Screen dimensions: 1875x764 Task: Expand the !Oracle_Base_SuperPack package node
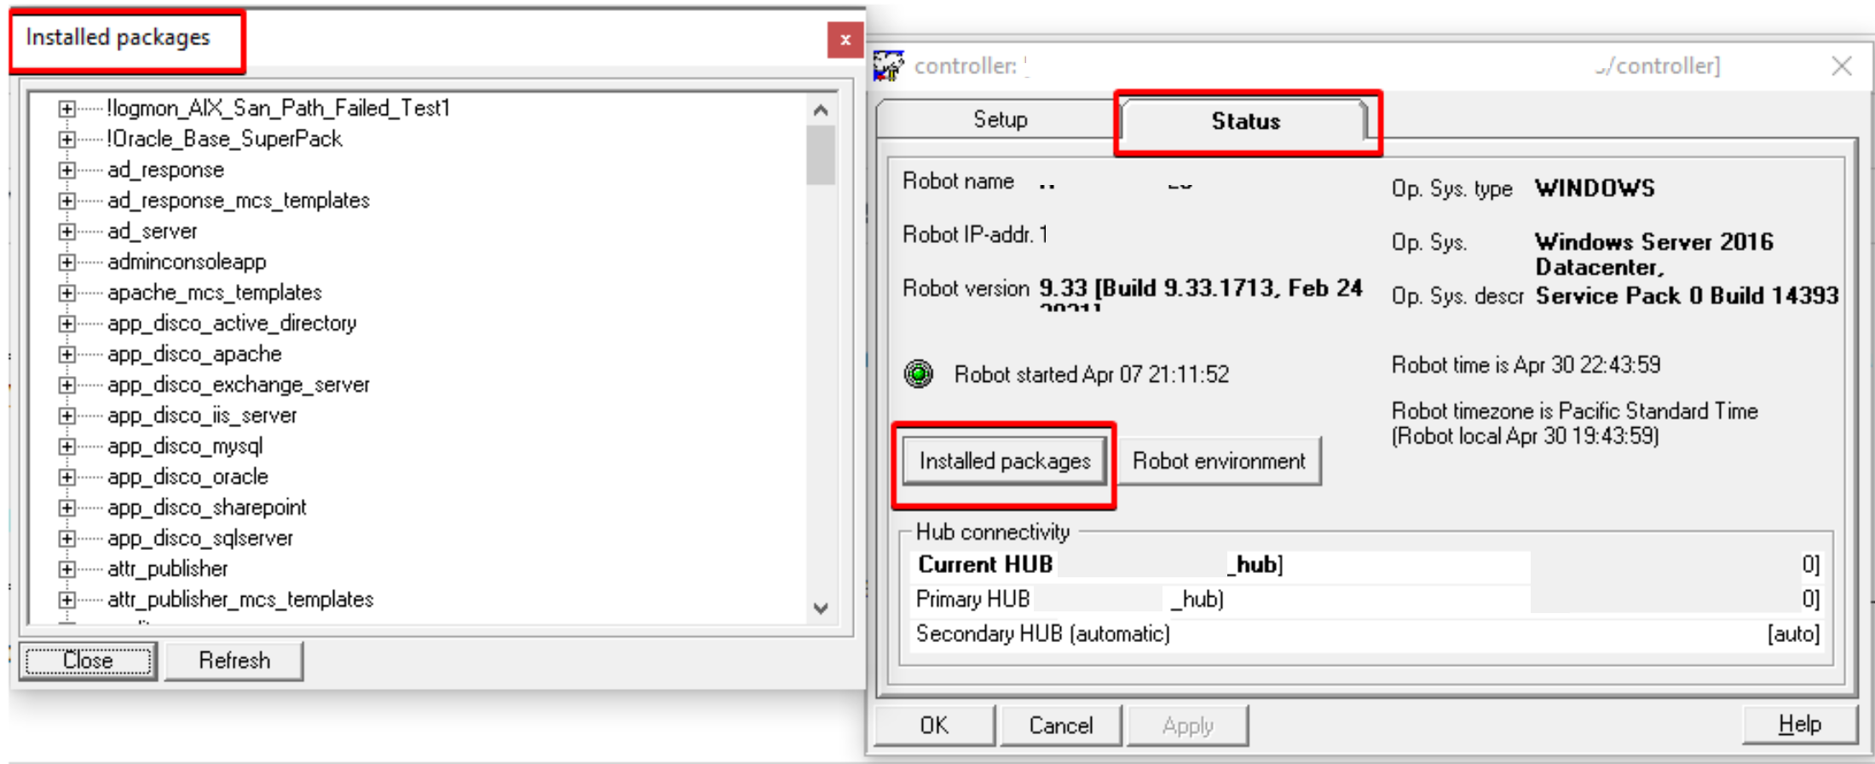click(x=66, y=139)
